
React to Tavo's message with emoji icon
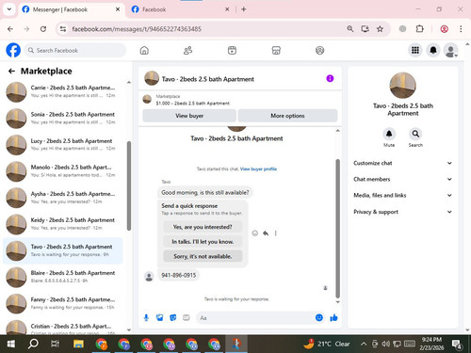255,233
